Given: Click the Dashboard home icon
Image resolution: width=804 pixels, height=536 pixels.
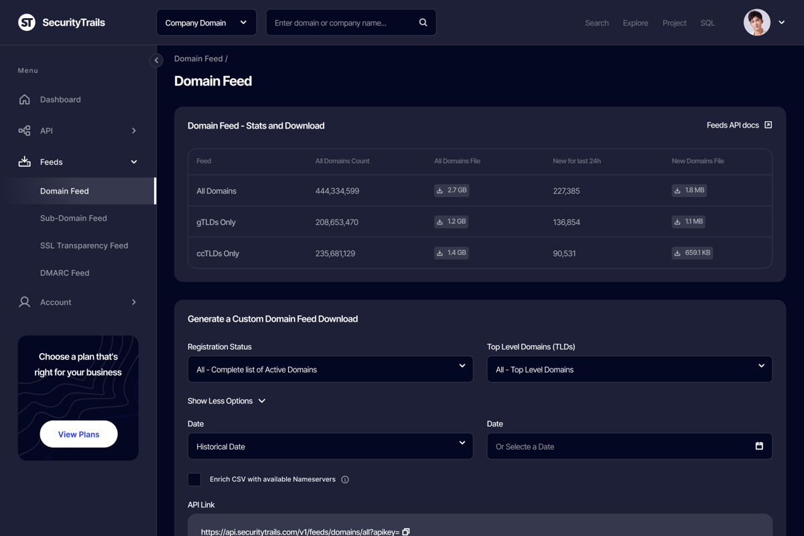Looking at the screenshot, I should 25,99.
